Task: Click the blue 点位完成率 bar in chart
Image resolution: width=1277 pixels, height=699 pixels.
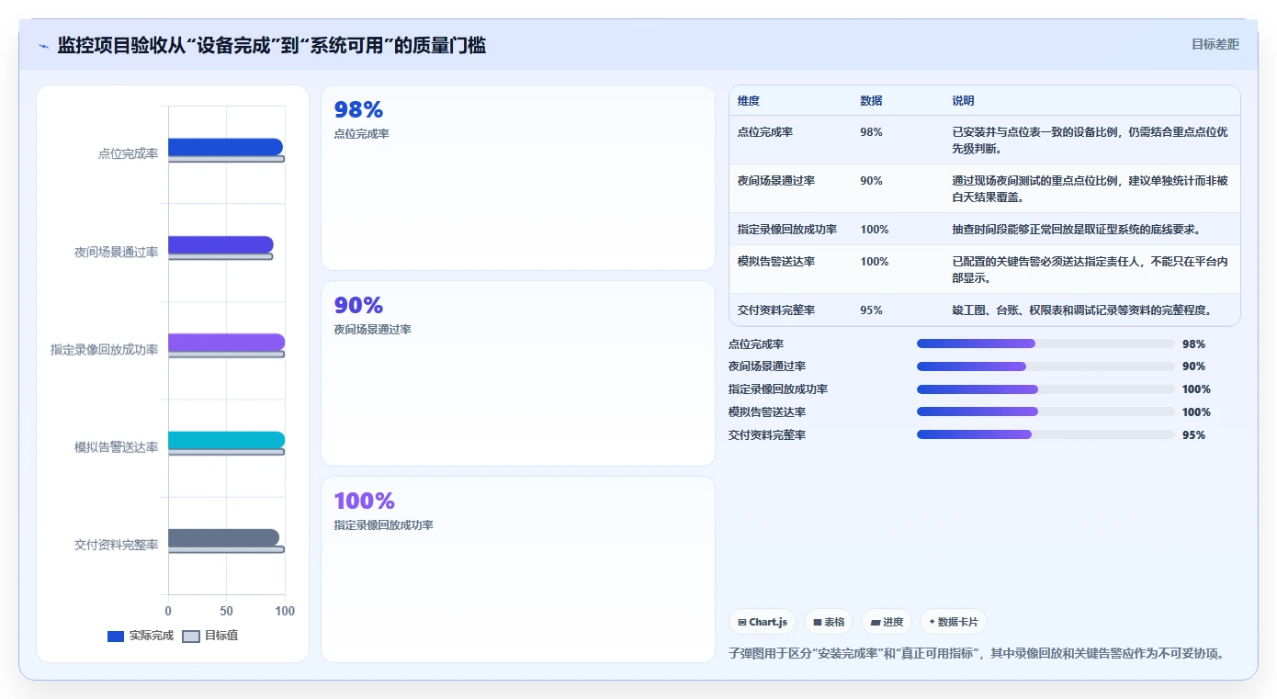Action: pyautogui.click(x=225, y=147)
